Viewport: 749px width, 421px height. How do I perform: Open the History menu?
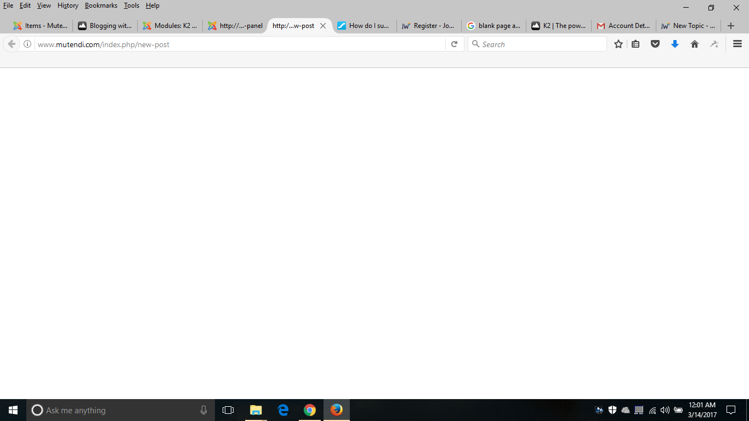(68, 5)
